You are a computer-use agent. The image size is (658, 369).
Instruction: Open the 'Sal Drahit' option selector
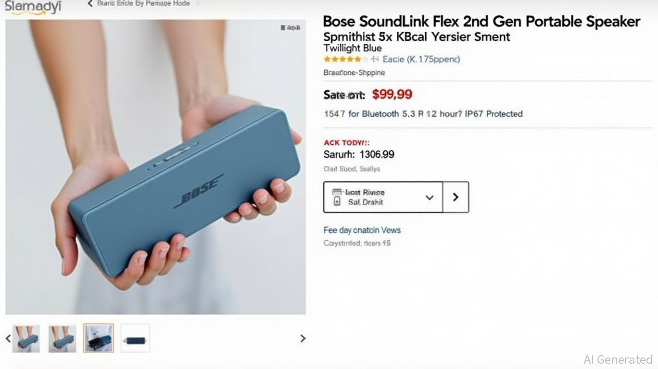pyautogui.click(x=375, y=197)
